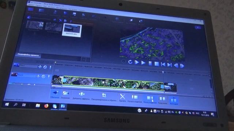Screen dimensions: 234x131
Task: Click the import media icon in media panel
Action: [x=29, y=17]
